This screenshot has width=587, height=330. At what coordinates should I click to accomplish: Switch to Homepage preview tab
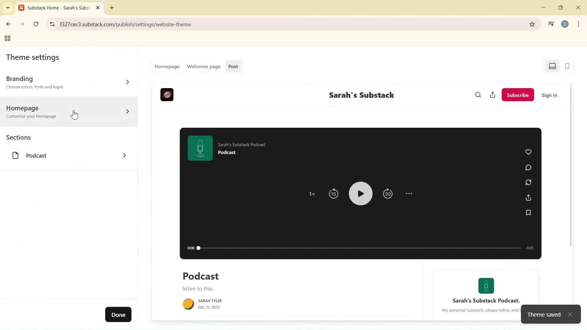click(x=167, y=67)
